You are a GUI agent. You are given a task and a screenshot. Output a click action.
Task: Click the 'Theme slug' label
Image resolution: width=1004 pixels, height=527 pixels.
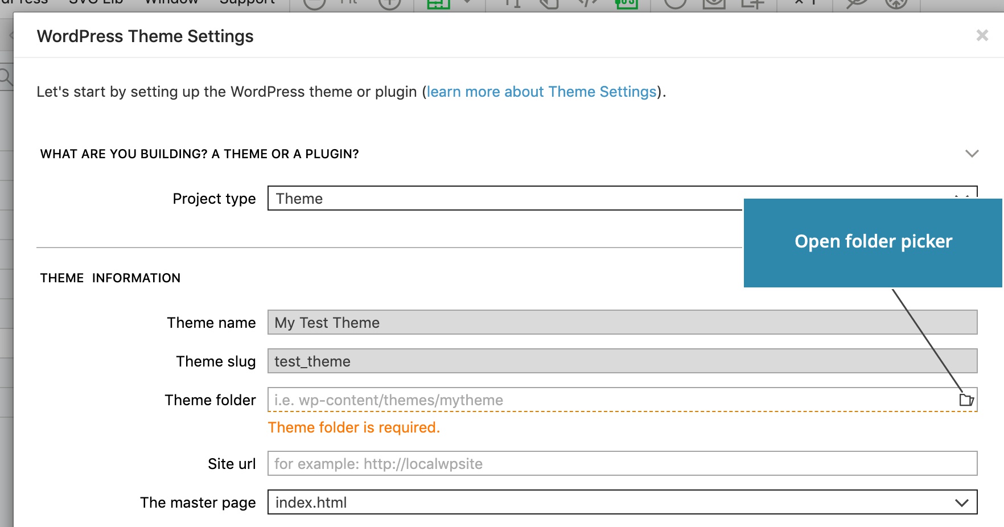[216, 361]
